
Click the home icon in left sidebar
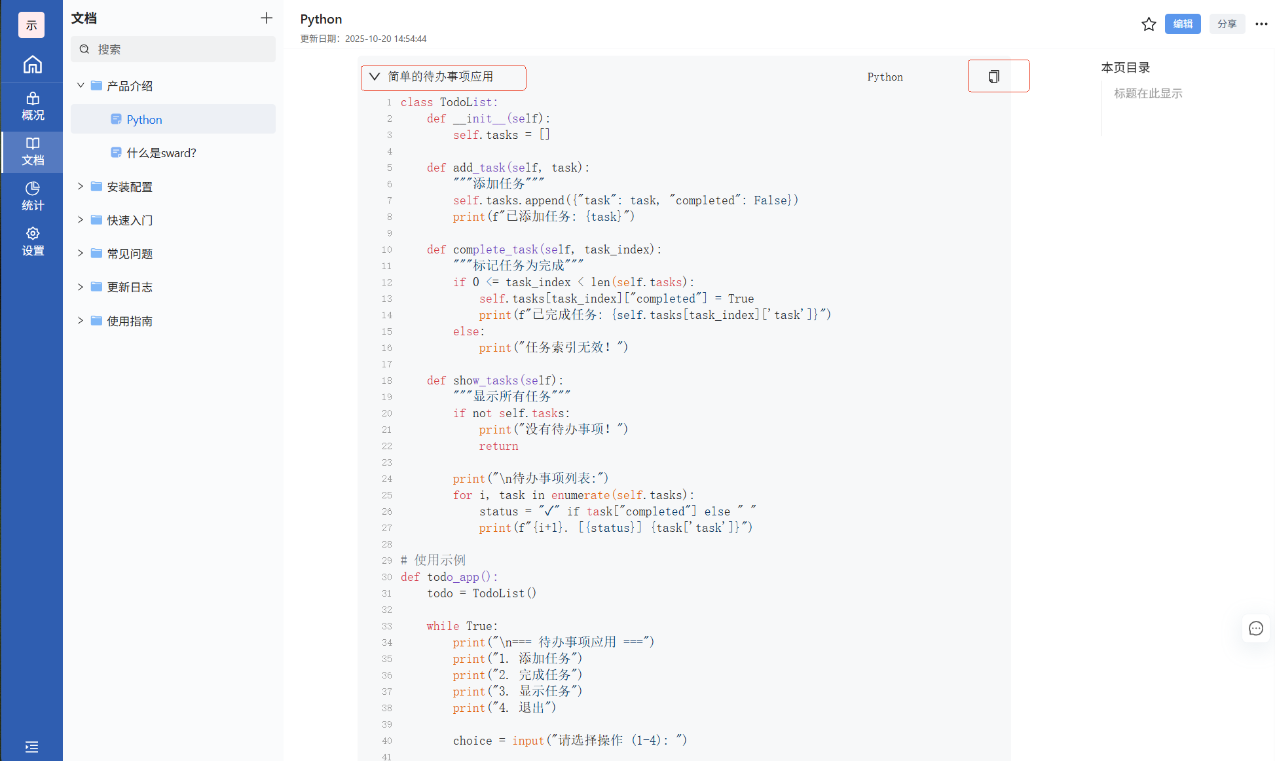(32, 64)
